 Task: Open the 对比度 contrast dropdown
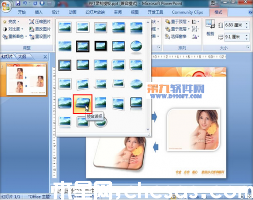point(13,29)
